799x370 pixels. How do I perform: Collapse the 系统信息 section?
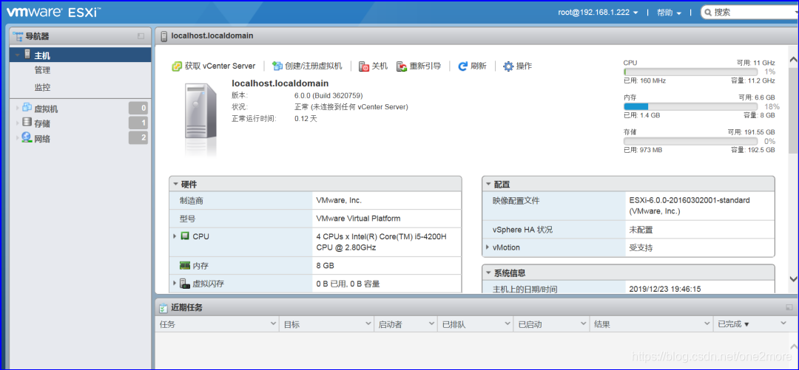[488, 273]
